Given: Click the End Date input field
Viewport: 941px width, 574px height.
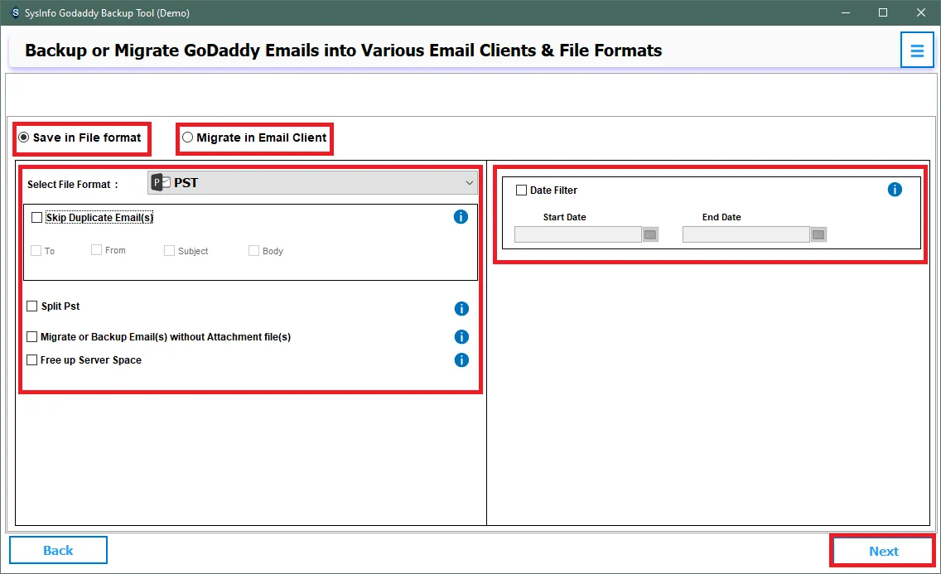Looking at the screenshot, I should click(x=746, y=234).
